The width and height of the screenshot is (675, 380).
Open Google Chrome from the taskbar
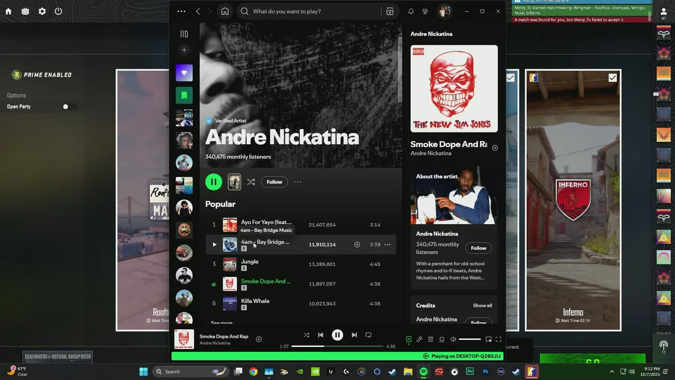coord(254,372)
